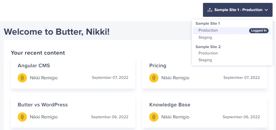The image size is (276, 130).
Task: Open the Angular CMS content title
Action: [x=34, y=66]
